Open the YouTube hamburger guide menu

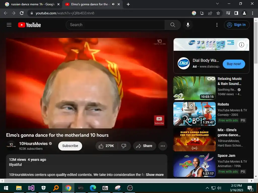(9, 25)
